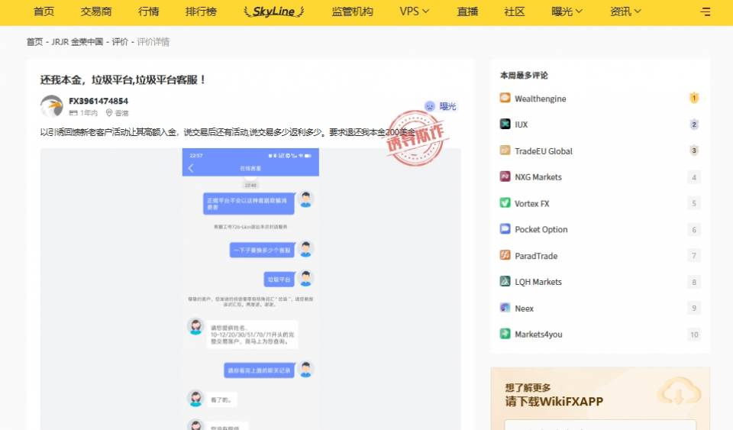This screenshot has width=733, height=430.
Task: Click the Vortex FX broker name
Action: pyautogui.click(x=532, y=203)
